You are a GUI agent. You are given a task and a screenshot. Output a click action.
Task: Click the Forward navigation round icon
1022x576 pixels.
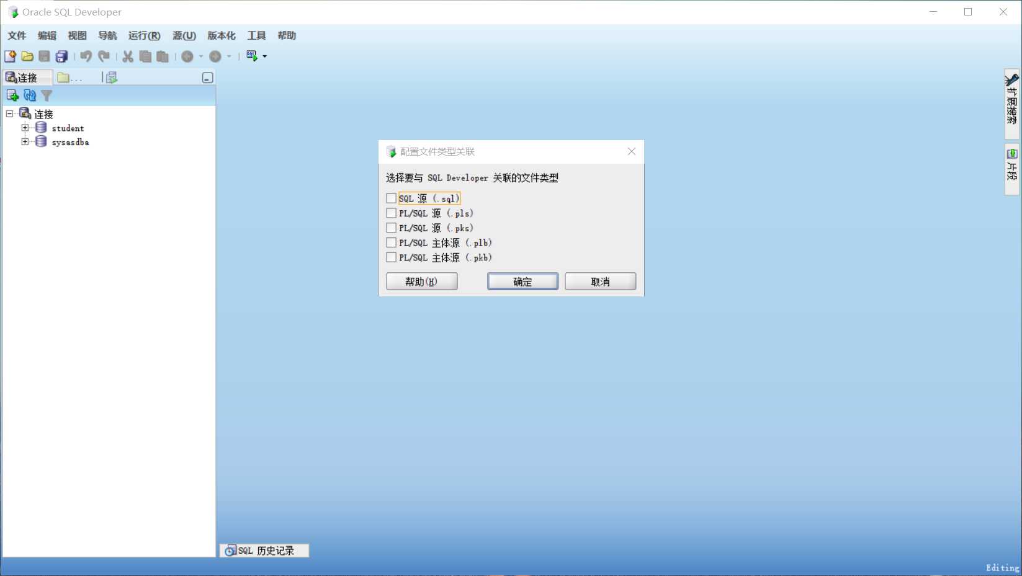pos(215,56)
